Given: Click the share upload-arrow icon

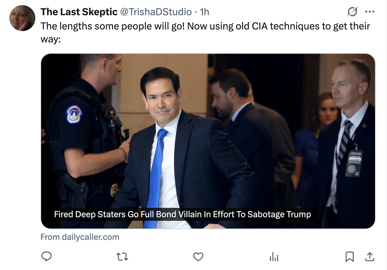Looking at the screenshot, I should [369, 257].
